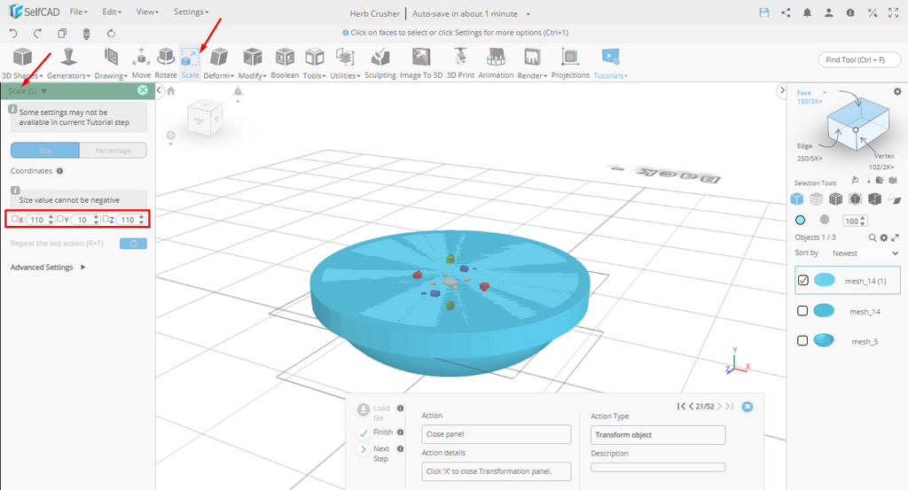This screenshot has width=908, height=490.
Task: Select the solid cube selection tool
Action: point(797,199)
